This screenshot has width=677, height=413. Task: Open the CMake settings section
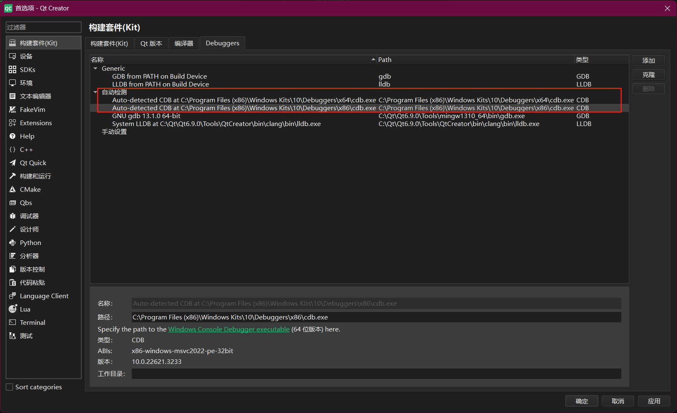30,189
